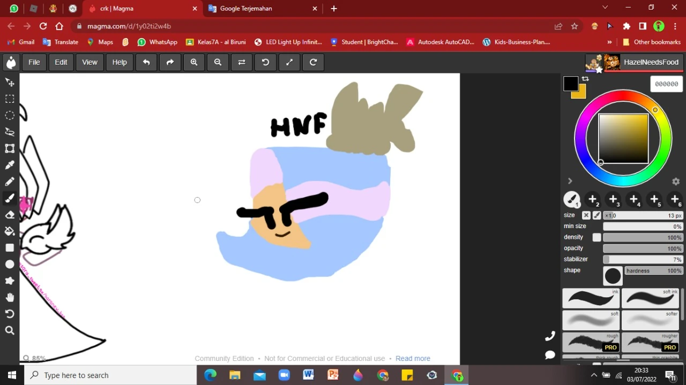Open the hidden bookmarks overflow chevron
Screen dimensions: 686x385
pyautogui.click(x=609, y=42)
